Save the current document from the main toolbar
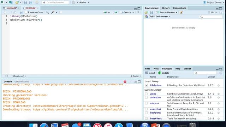This screenshot has height=127, width=226. [25, 2]
